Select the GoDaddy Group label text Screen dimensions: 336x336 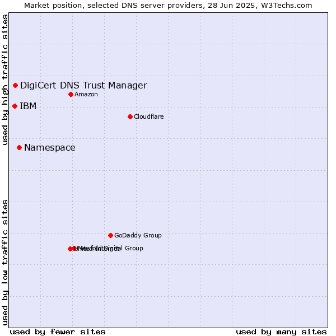coord(138,235)
